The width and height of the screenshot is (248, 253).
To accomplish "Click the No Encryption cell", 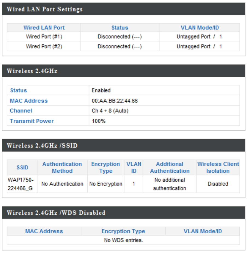I will (106, 184).
